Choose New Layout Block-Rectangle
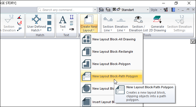This screenshot has width=196, height=107. (111, 52)
